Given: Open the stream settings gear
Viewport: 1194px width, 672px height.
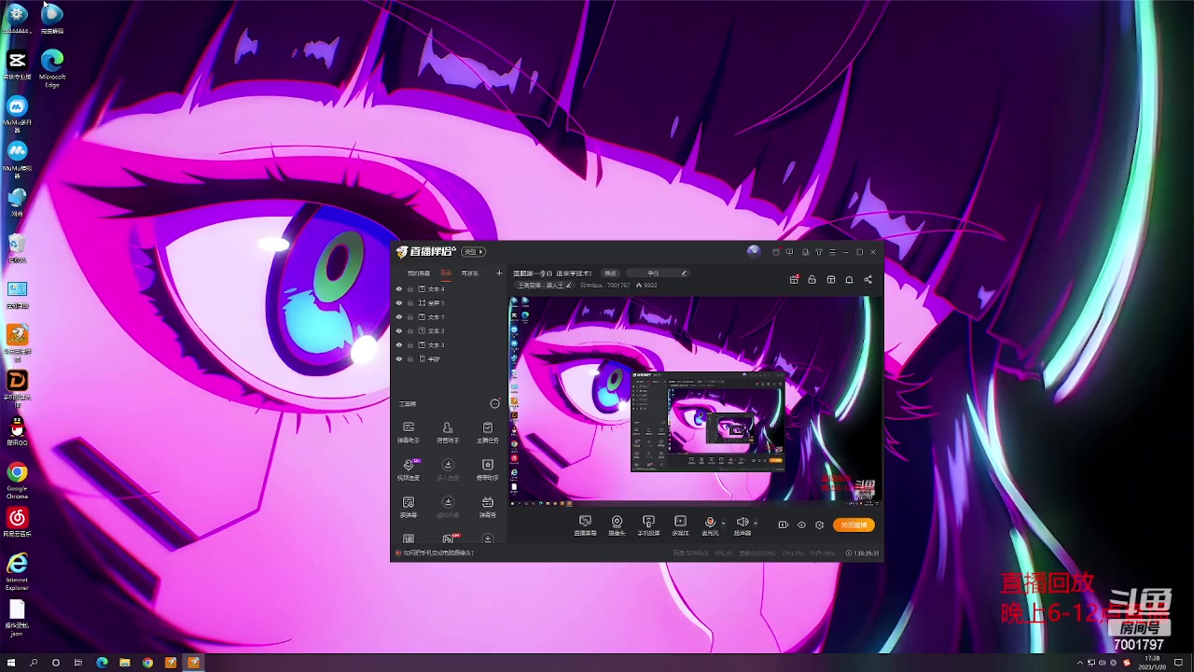Looking at the screenshot, I should [x=819, y=525].
